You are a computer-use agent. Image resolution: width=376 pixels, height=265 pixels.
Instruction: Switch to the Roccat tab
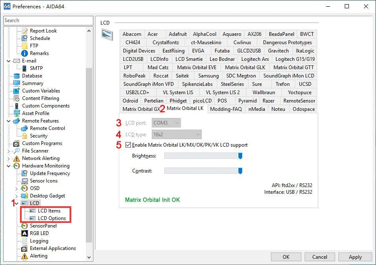click(160, 76)
